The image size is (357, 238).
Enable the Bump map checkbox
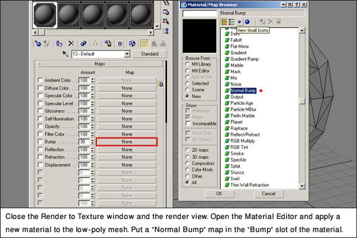click(40, 142)
